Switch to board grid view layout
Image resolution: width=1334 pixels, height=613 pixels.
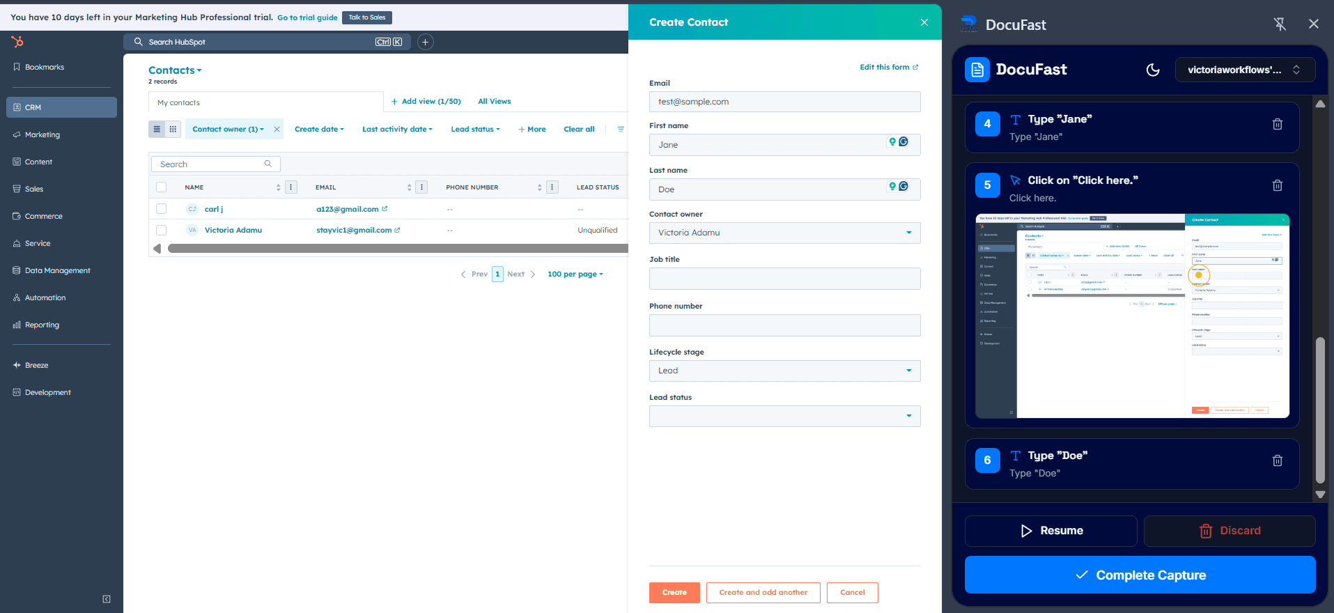(x=173, y=129)
